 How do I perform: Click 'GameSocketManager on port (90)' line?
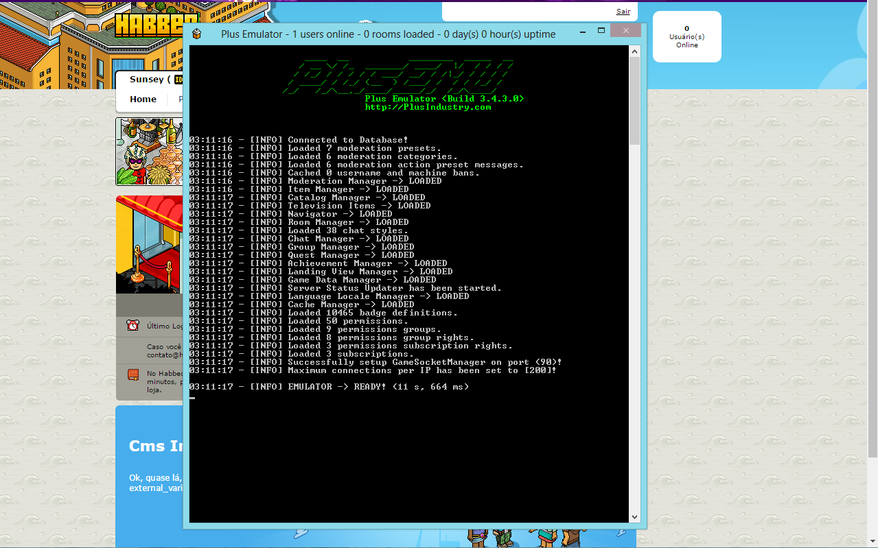point(376,362)
